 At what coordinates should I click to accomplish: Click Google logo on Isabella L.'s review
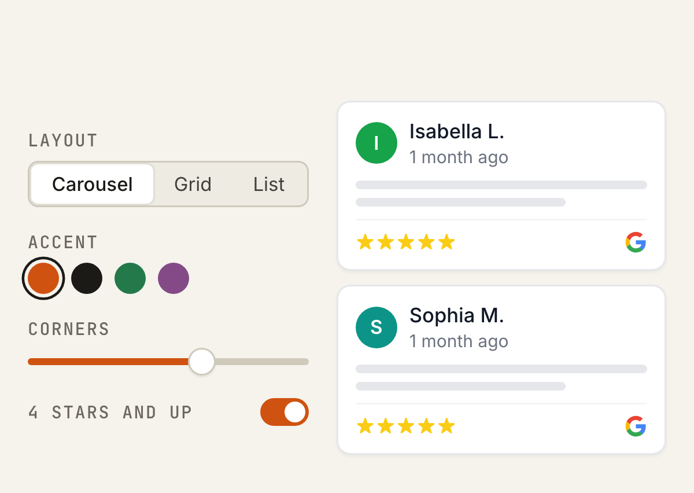pyautogui.click(x=636, y=242)
